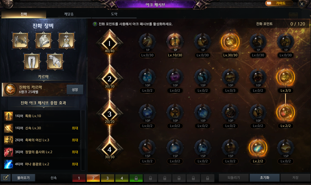Screen dimensions: 311x185
Task: Select the tier 1 node at Lv.30/30
Action: [x=230, y=42]
